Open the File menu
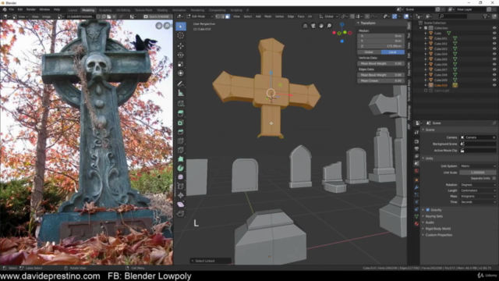 (12, 10)
